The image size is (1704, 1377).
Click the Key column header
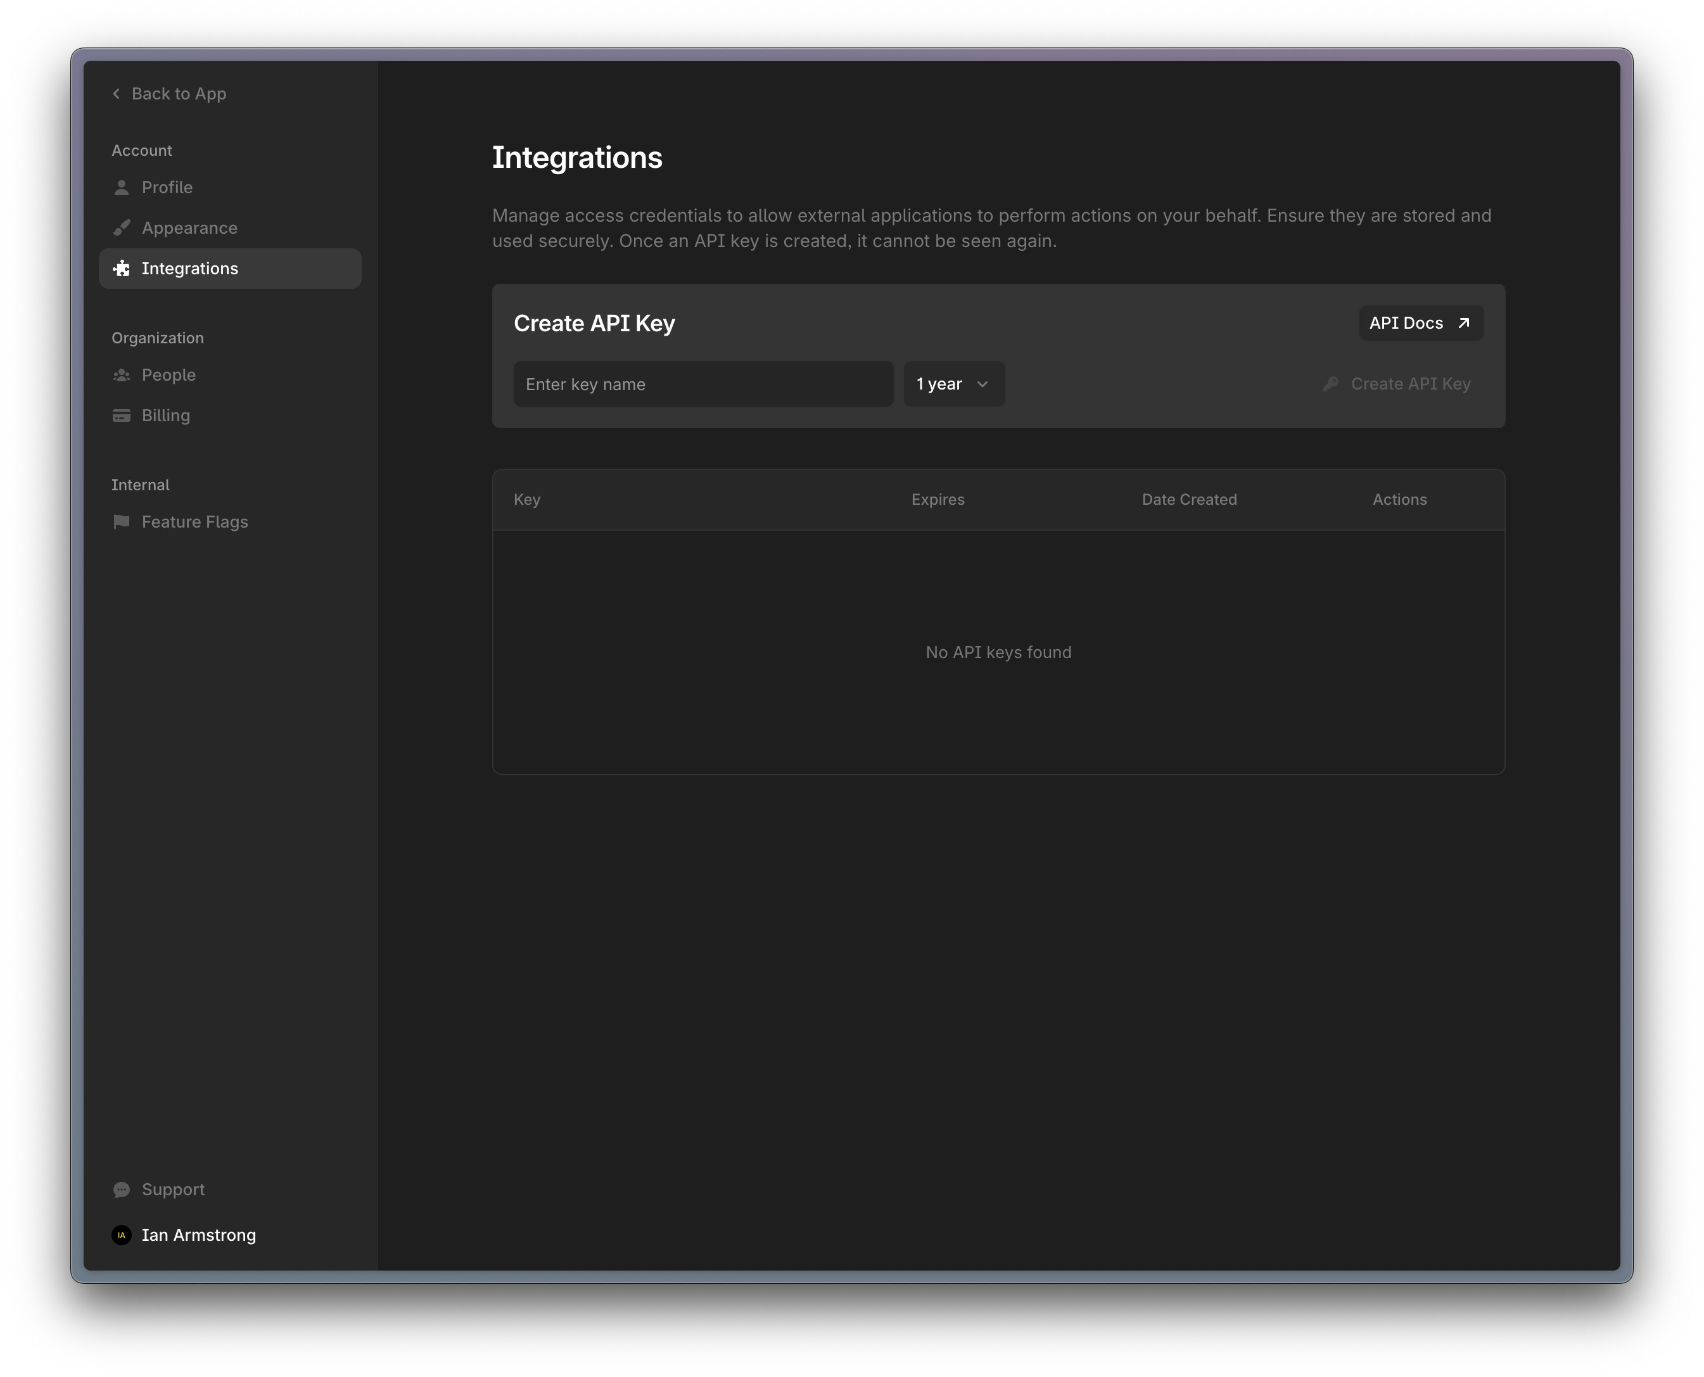pyautogui.click(x=527, y=500)
